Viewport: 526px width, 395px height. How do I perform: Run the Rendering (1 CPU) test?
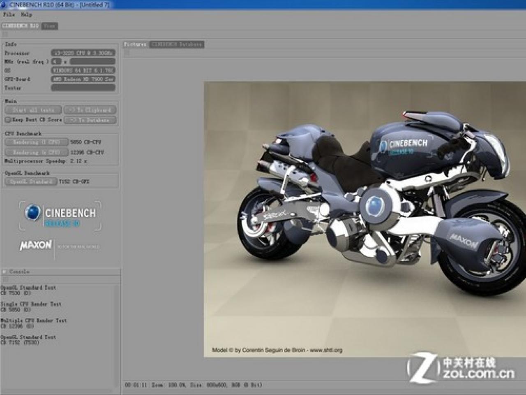pos(37,142)
